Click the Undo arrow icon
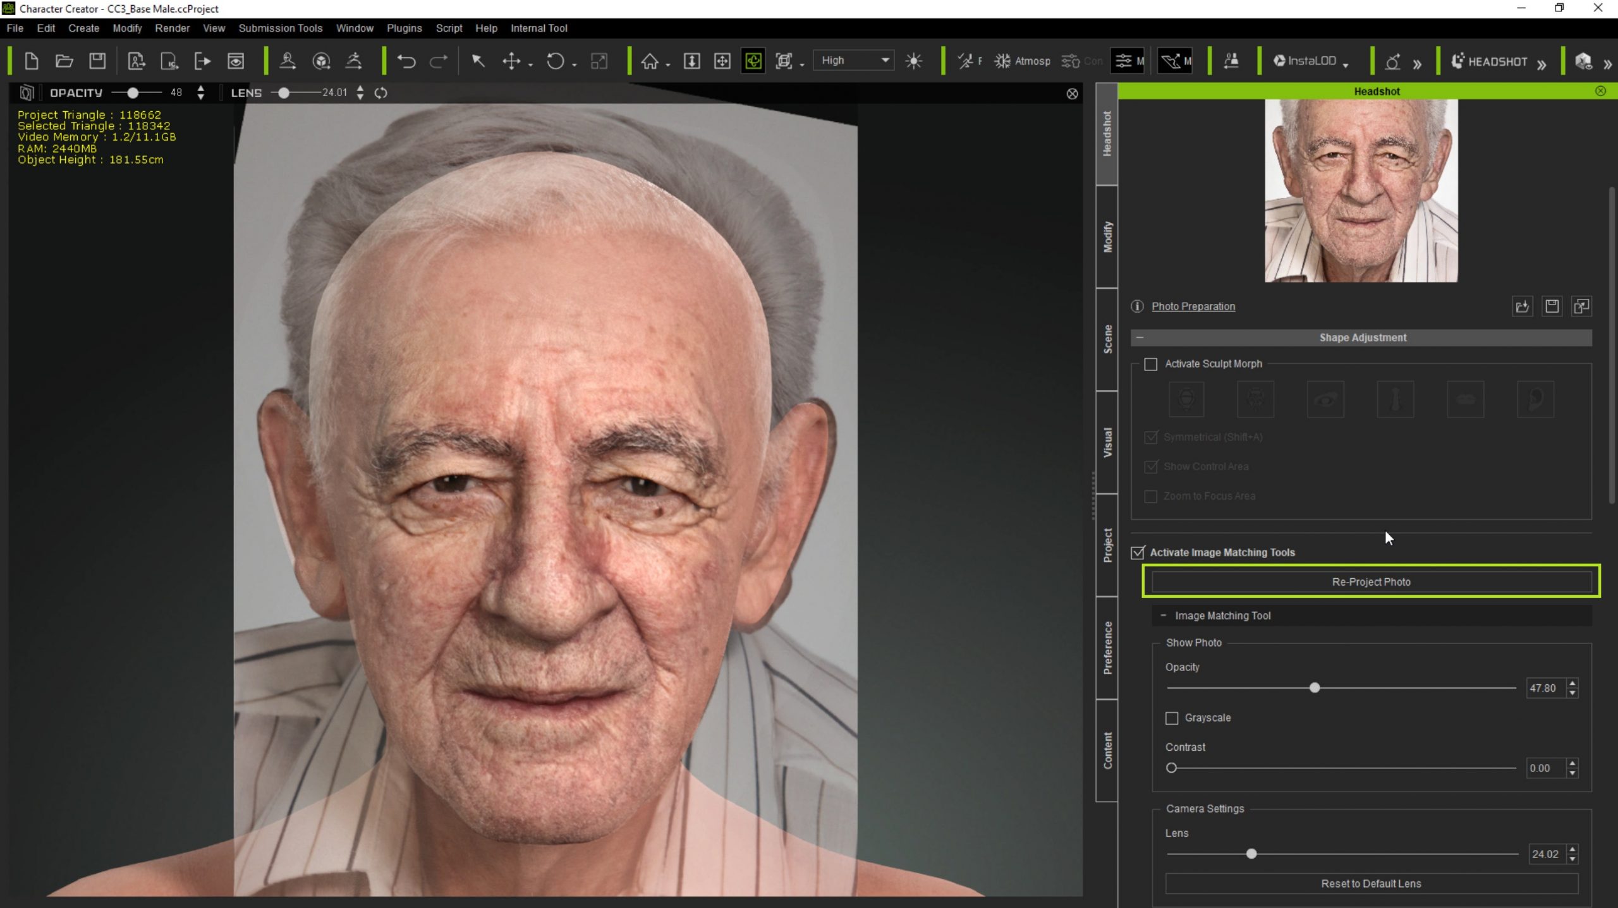 pos(406,61)
